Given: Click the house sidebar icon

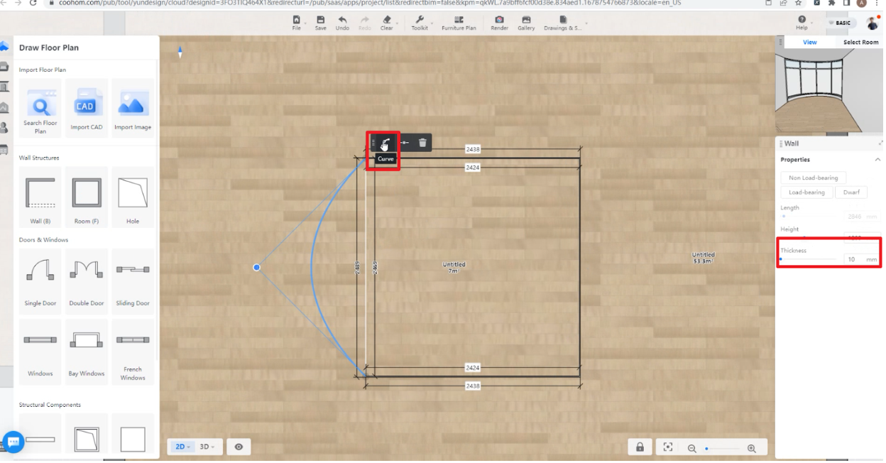Looking at the screenshot, I should point(4,107).
